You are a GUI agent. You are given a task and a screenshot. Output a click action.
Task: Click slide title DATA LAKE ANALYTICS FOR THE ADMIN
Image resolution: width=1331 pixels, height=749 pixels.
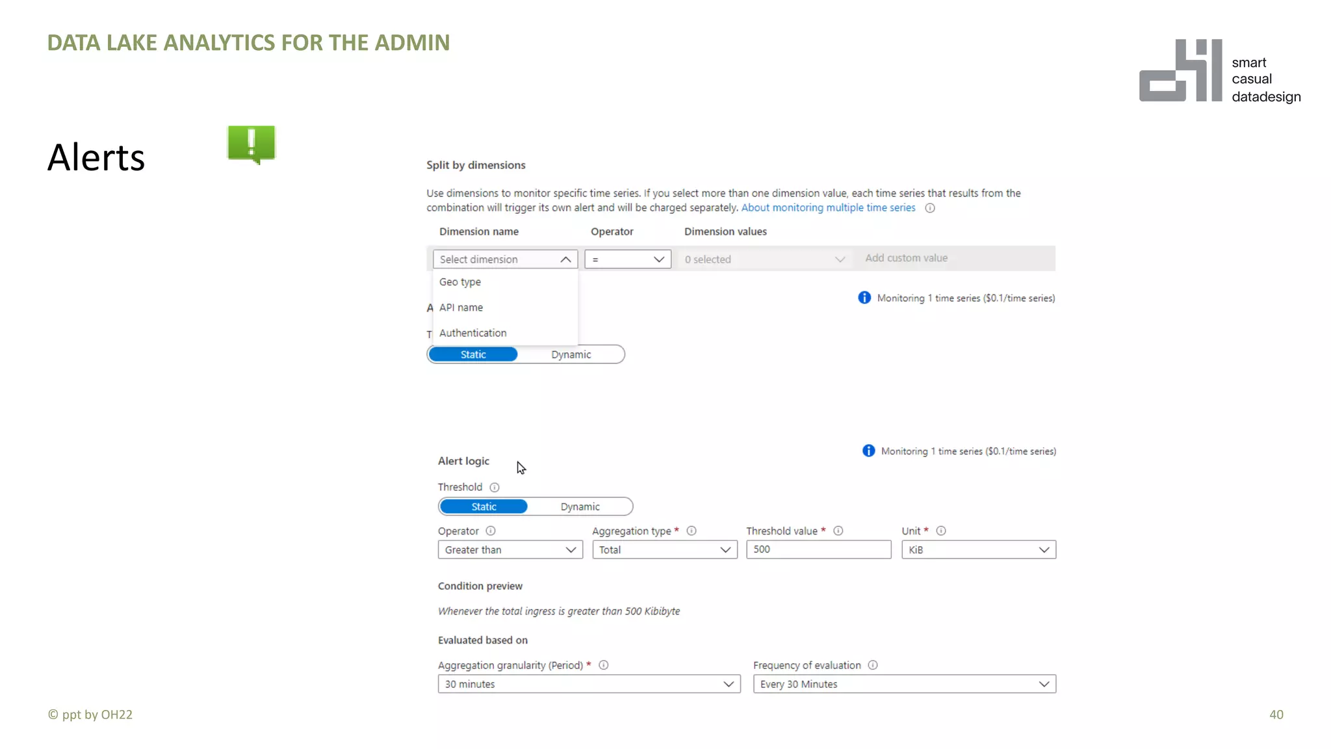248,42
